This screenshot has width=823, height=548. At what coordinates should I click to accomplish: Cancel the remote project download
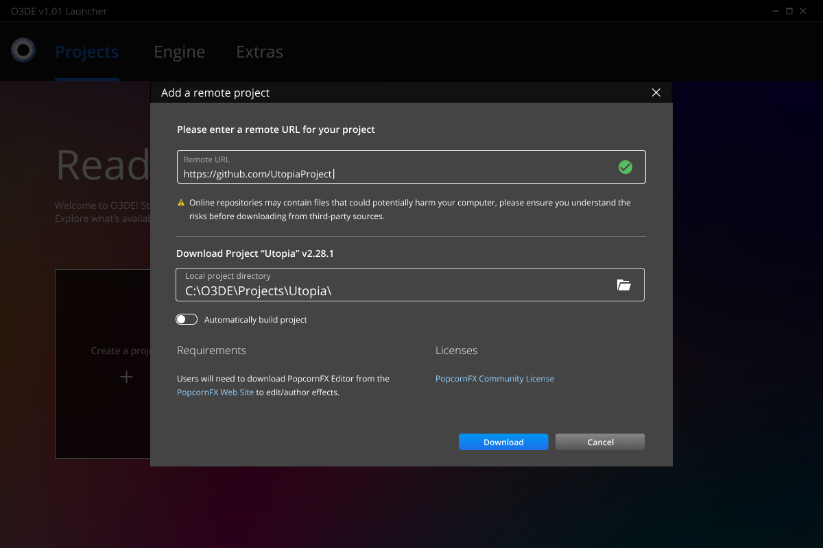click(x=599, y=442)
